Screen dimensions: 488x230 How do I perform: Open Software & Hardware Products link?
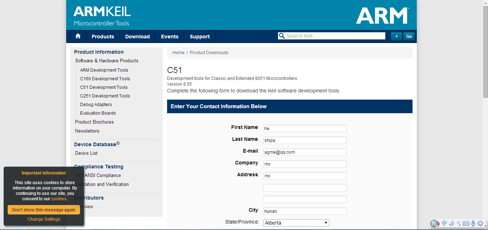[107, 61]
